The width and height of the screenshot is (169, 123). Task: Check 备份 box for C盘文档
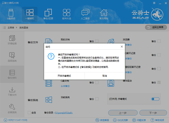pos(97,82)
